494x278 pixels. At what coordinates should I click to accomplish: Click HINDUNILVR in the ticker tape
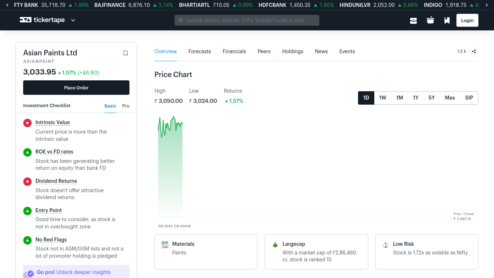click(355, 5)
